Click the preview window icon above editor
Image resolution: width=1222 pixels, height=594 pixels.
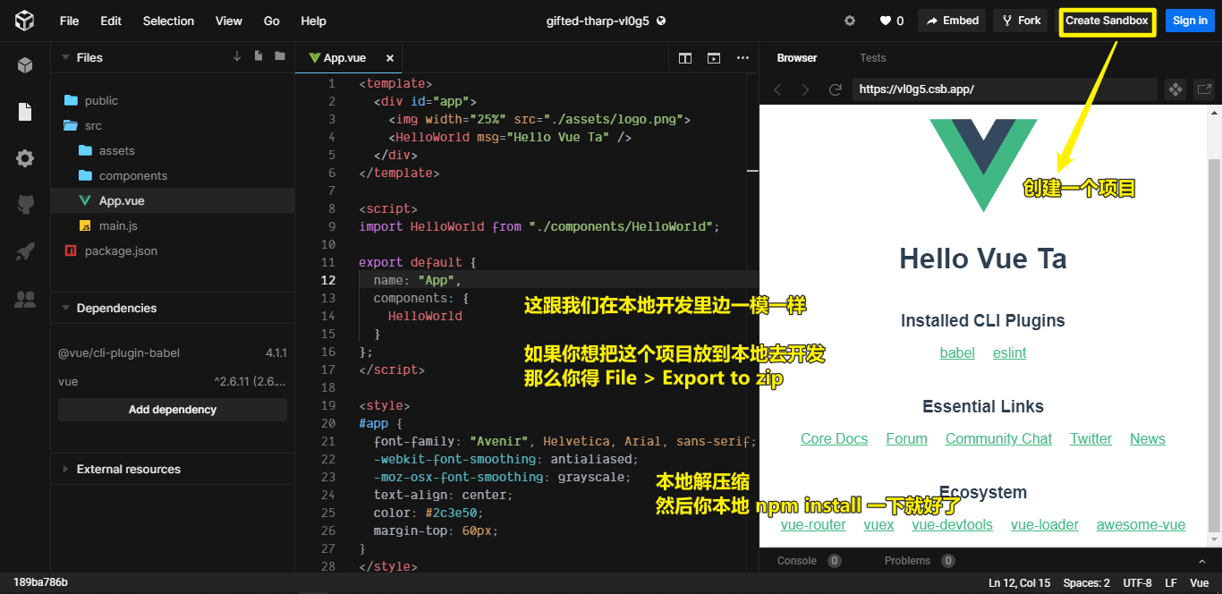coord(714,58)
